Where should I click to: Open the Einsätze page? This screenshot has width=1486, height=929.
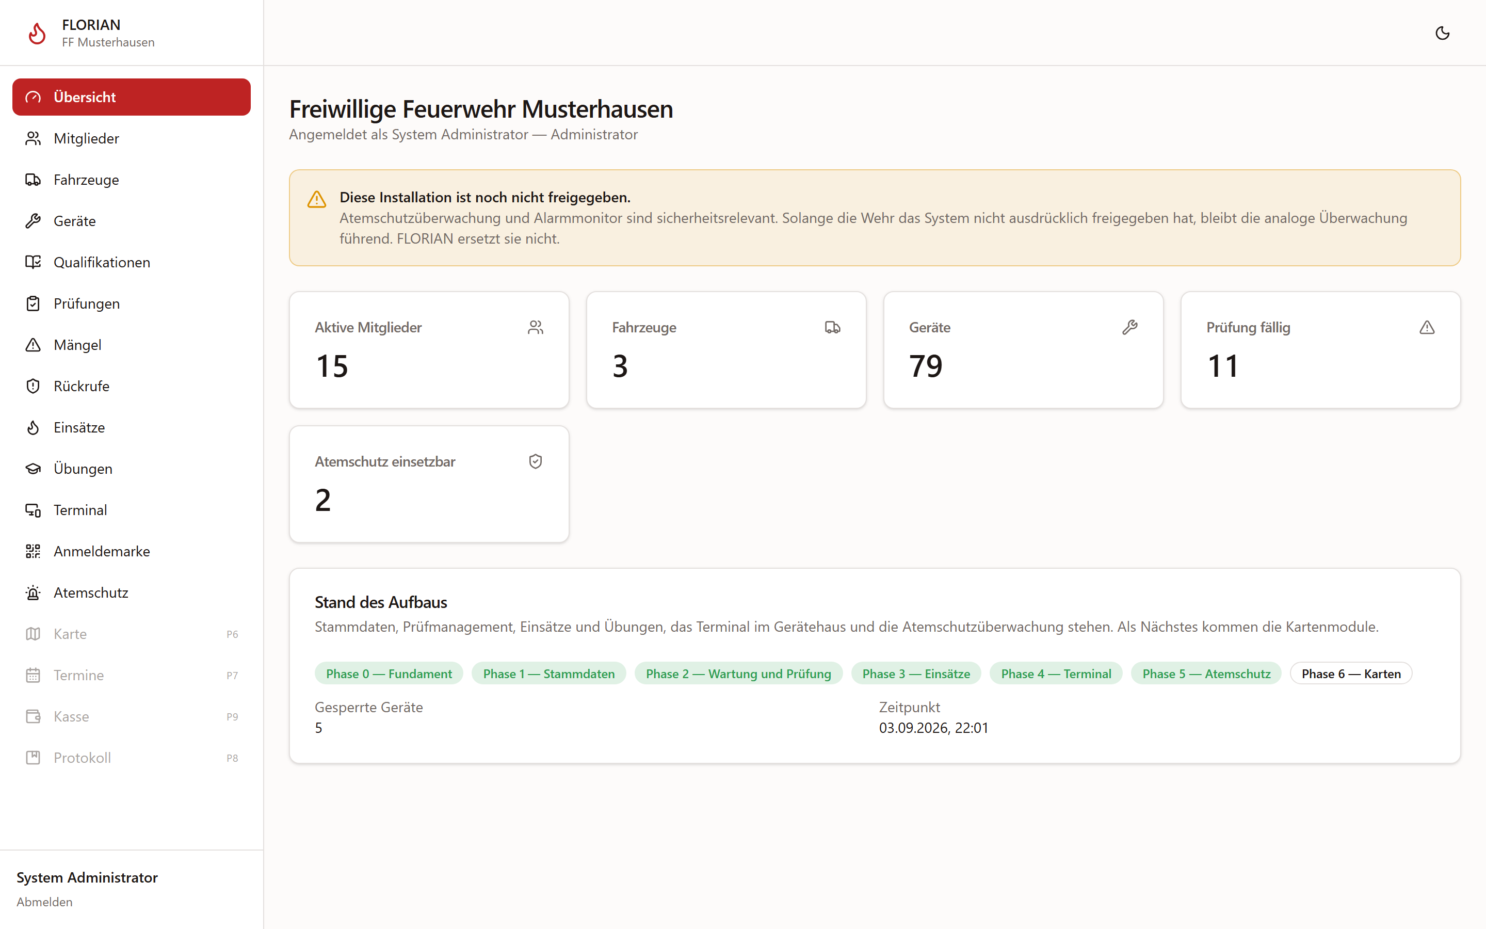132,428
